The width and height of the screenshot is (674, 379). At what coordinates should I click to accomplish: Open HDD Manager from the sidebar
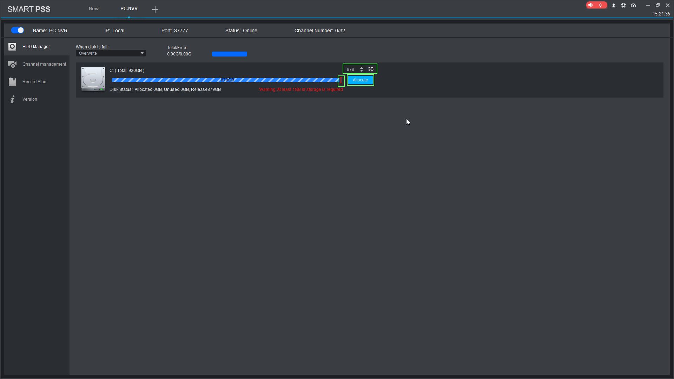pos(36,47)
